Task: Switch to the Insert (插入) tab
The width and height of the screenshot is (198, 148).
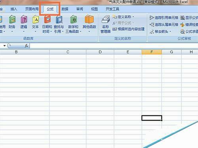Action: click(x=14, y=9)
